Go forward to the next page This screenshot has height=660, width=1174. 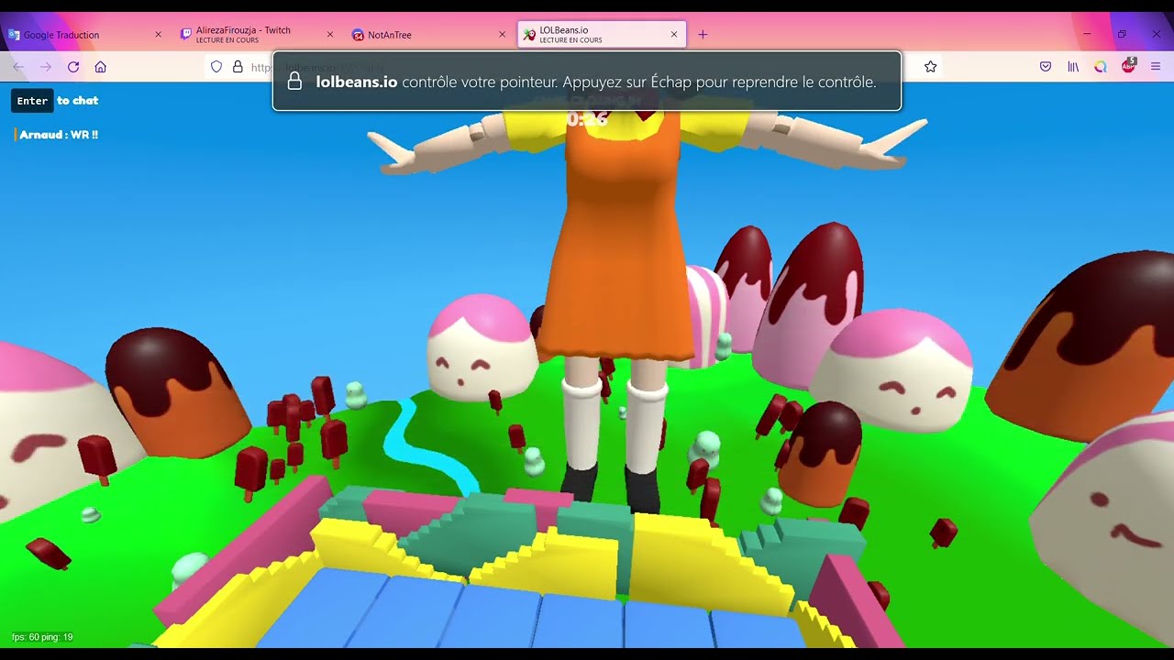tap(46, 67)
